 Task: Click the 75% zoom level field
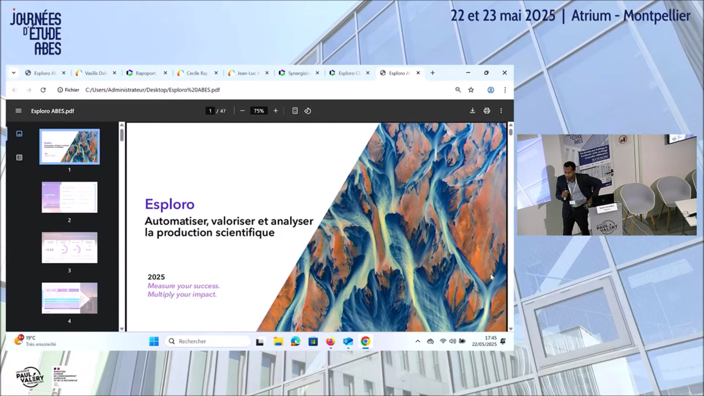click(x=259, y=111)
